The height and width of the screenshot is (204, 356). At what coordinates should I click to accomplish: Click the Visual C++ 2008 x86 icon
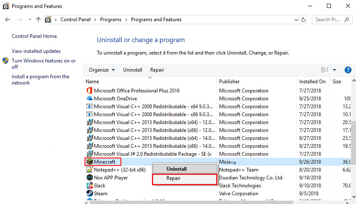pyautogui.click(x=90, y=114)
